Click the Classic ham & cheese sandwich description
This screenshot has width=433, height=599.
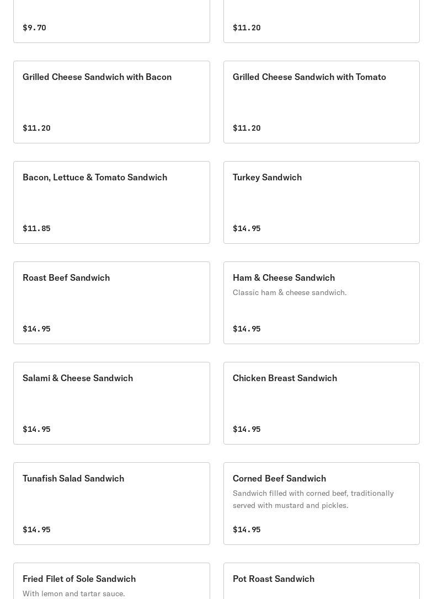(x=290, y=292)
